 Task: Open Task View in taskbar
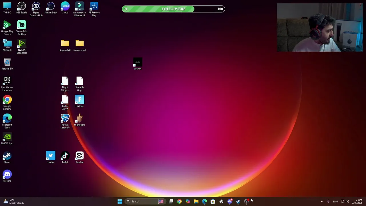point(171,201)
